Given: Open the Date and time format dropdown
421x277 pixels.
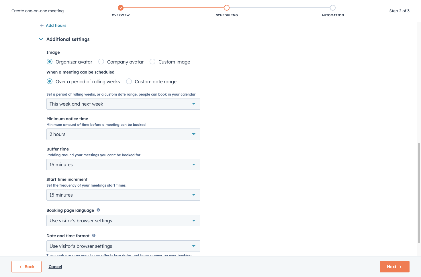Looking at the screenshot, I should click(123, 246).
